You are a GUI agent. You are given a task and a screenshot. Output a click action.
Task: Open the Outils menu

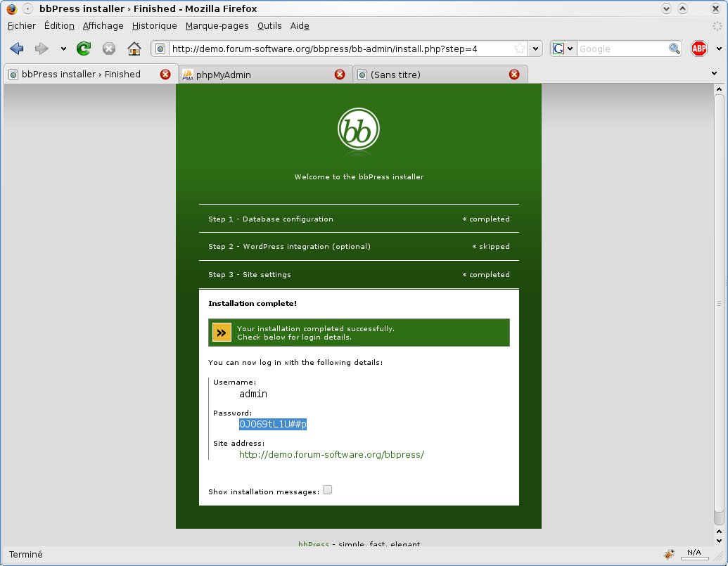click(x=269, y=26)
